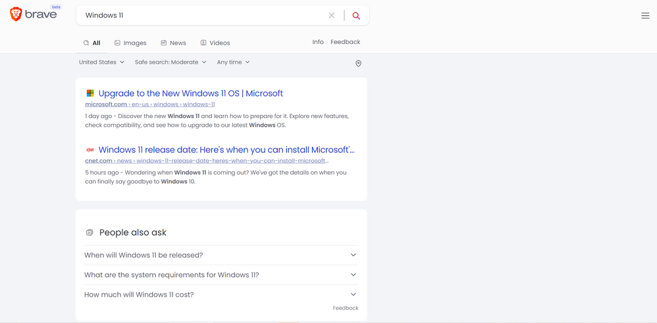Screen dimensions: 657x323
Task: Clear the search box with X icon
Action: (x=331, y=16)
